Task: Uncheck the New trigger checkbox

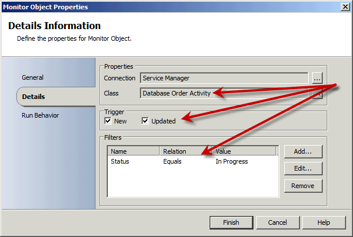Action: (108, 121)
